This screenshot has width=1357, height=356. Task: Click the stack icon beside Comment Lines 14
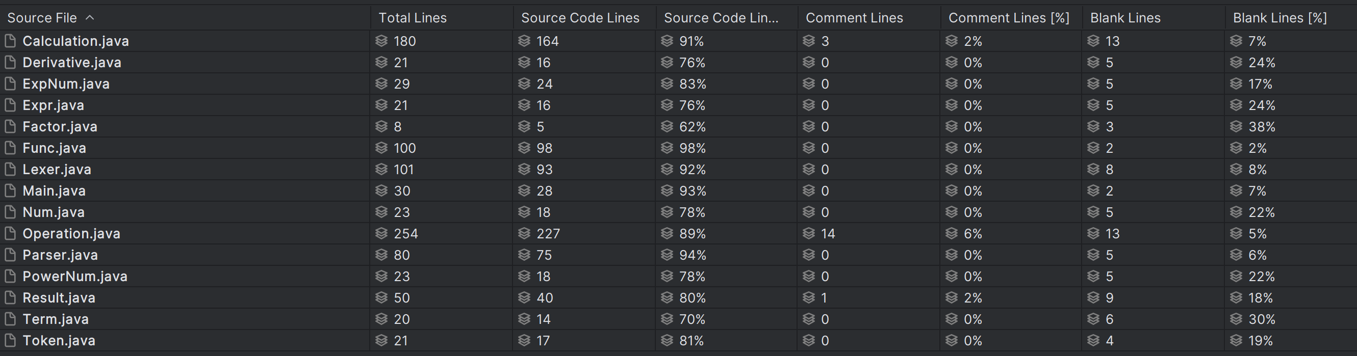[809, 233]
